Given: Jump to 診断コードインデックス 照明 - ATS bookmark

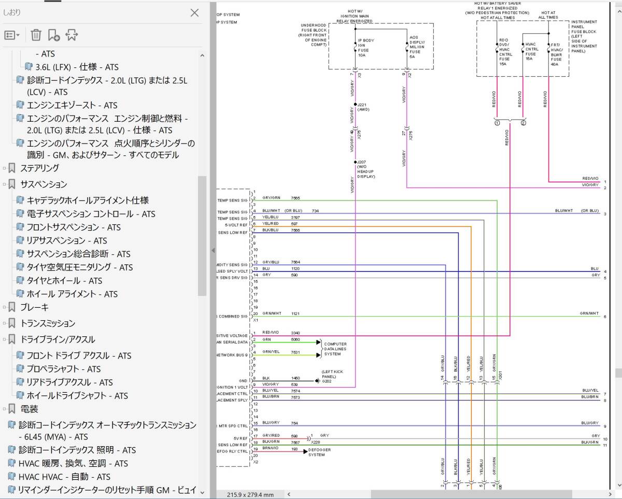Looking at the screenshot, I should click(77, 450).
